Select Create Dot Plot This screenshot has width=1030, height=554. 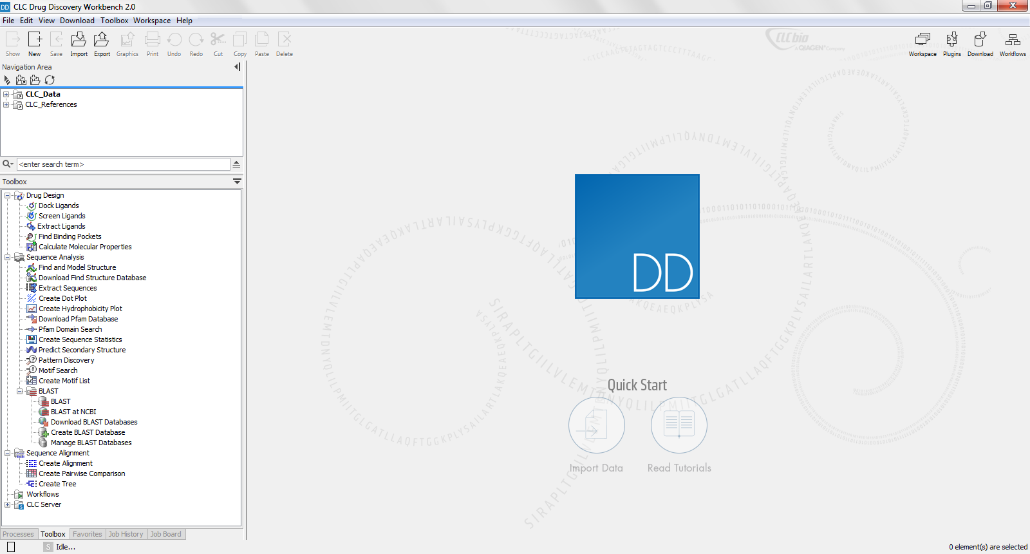(x=62, y=298)
